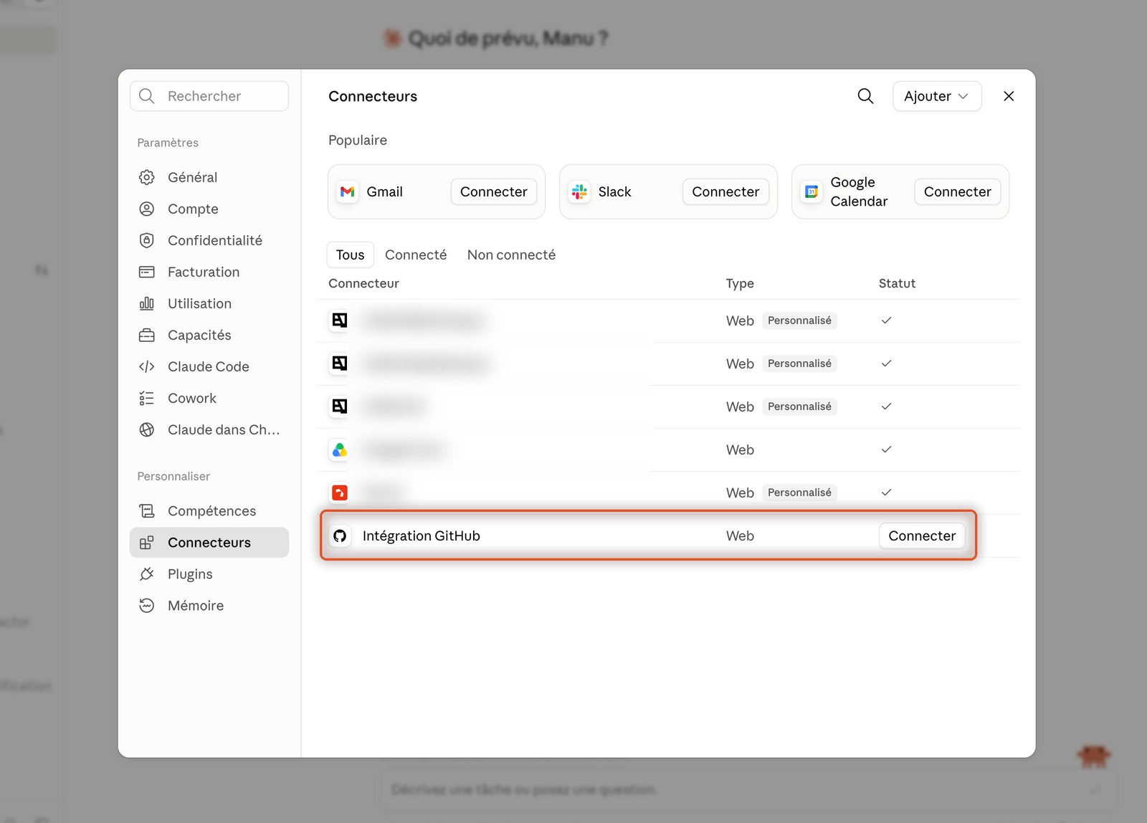Open the Utilisation bar chart icon
1147x823 pixels.
point(147,303)
